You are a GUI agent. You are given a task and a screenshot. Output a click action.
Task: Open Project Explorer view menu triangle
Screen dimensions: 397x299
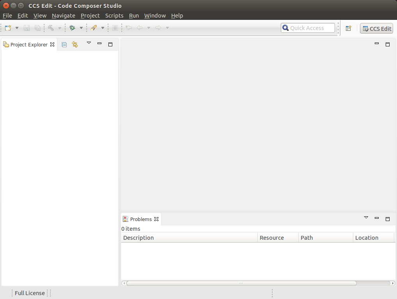89,43
